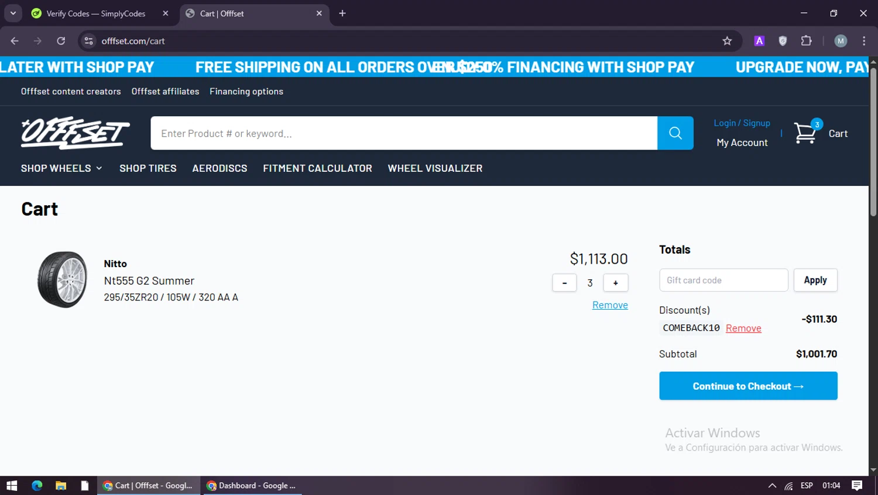Image resolution: width=878 pixels, height=495 pixels.
Task: Reload the current page
Action: [61, 41]
